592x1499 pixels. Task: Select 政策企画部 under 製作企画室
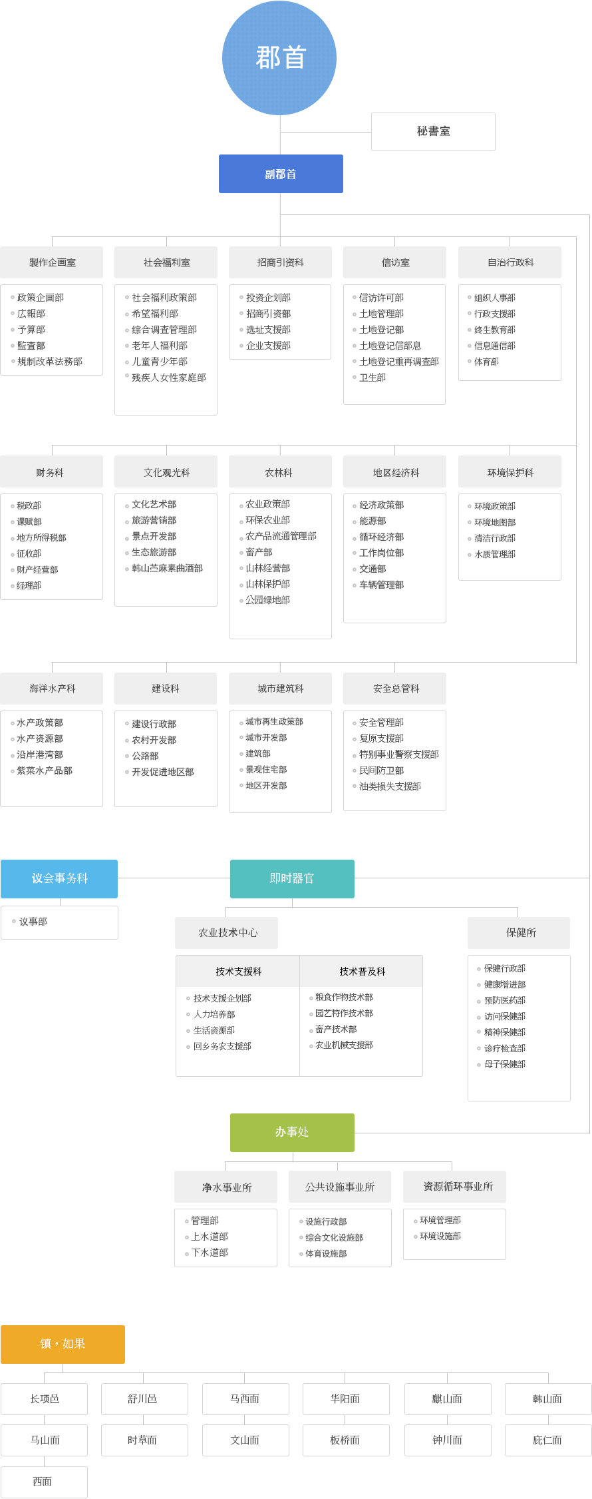tap(41, 298)
